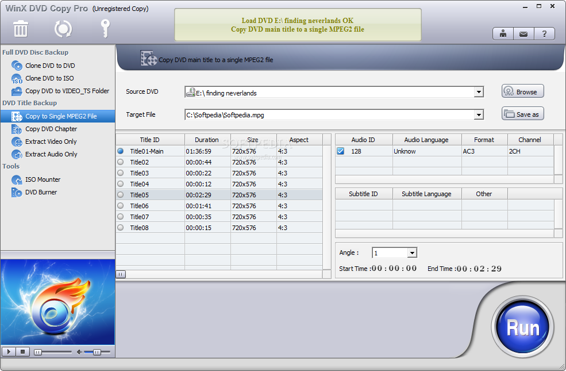Select Copy to Single MPEG2 File mode
Screen dimensions: 566x371
click(58, 116)
